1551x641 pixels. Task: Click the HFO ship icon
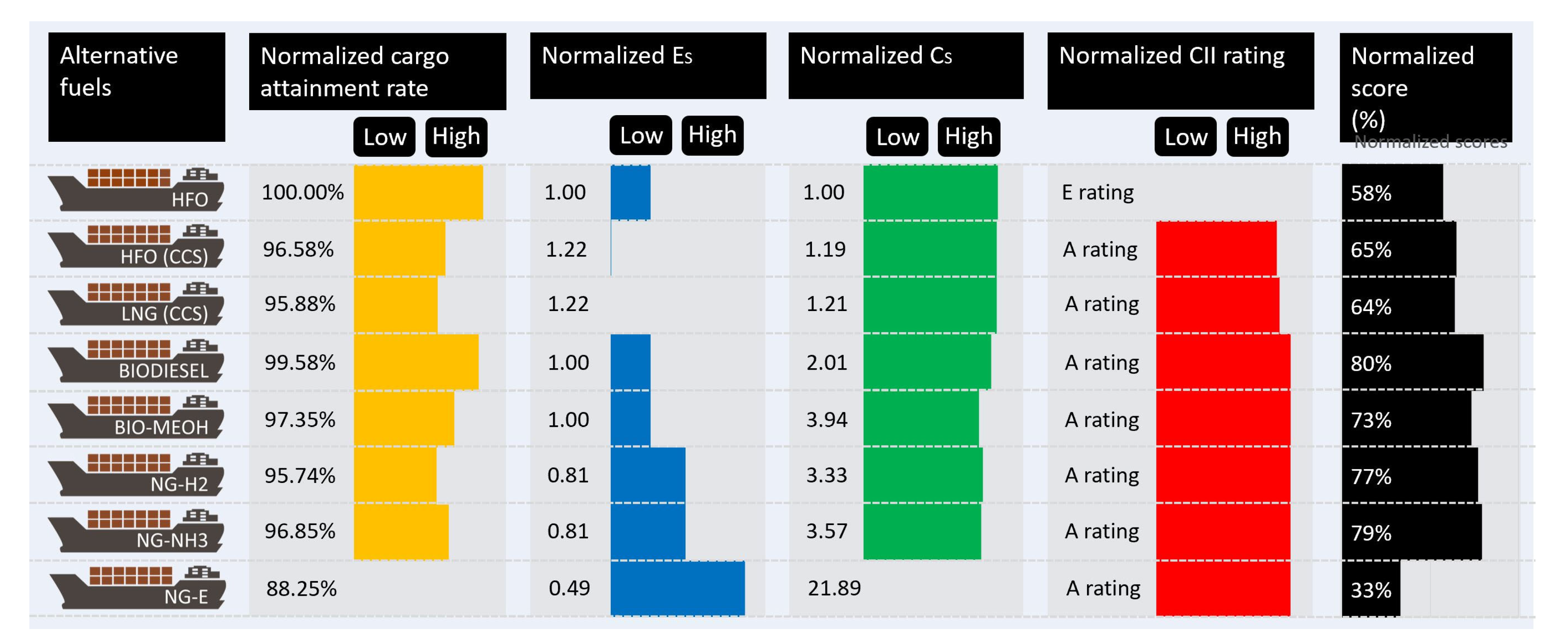point(136,190)
